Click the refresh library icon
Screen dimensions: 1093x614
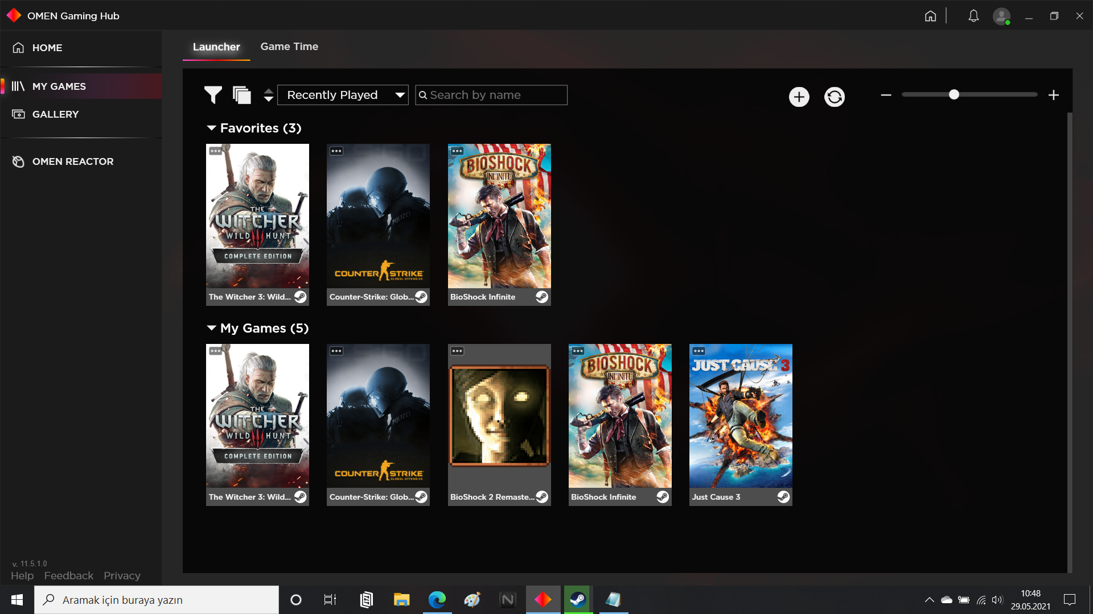tap(834, 97)
